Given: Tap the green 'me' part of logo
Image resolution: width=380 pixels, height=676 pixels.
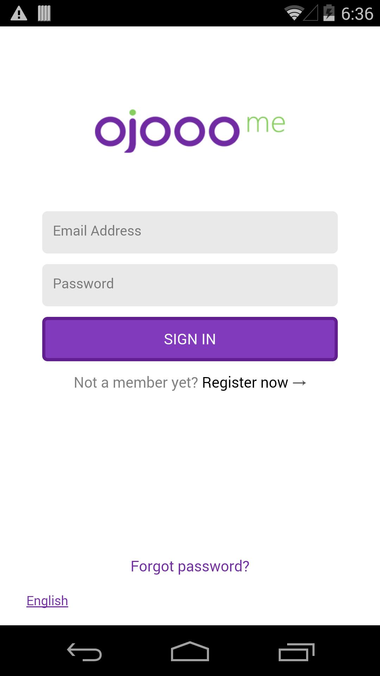Looking at the screenshot, I should [266, 124].
